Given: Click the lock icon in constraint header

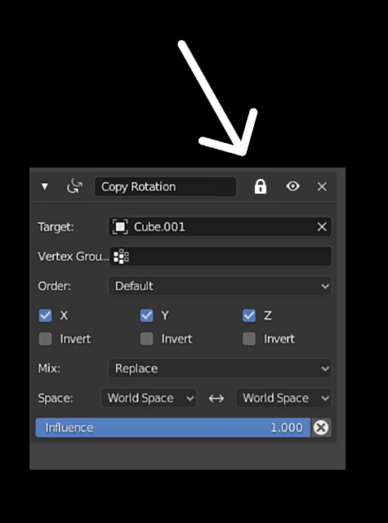Looking at the screenshot, I should coord(261,186).
